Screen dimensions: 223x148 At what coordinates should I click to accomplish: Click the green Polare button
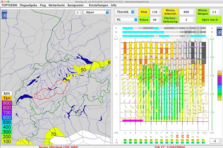point(144,20)
